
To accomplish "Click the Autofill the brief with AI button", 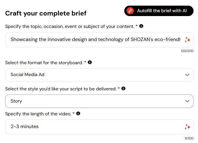I will [x=159, y=11].
